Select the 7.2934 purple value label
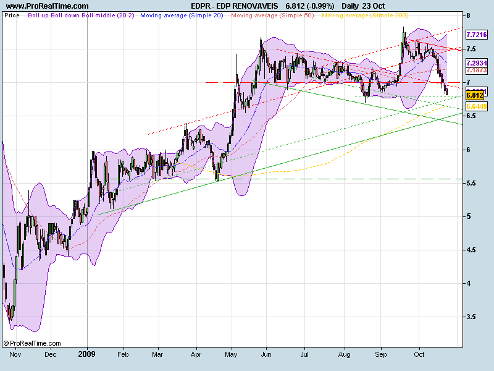 click(x=477, y=63)
